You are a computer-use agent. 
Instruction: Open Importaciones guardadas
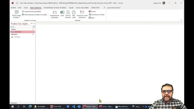(32, 12)
